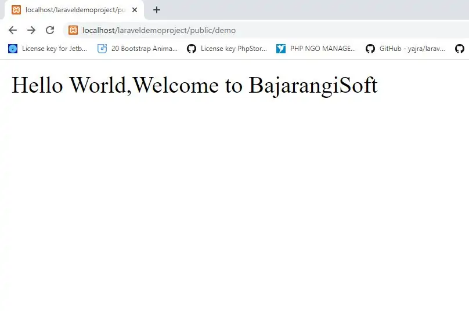
Task: Open 'PHP NGO MANAGE...' bookmark
Action: pos(316,49)
